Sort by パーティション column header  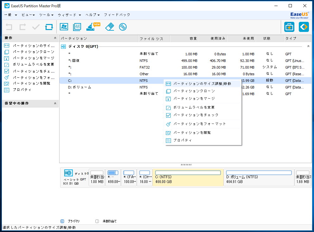pos(99,38)
